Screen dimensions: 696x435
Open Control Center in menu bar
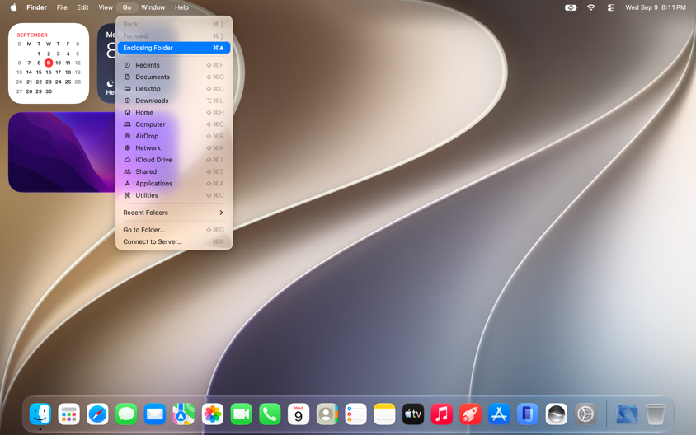(611, 7)
